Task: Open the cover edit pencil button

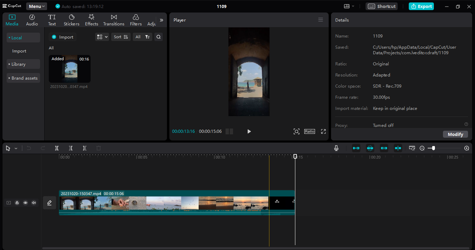Action: point(49,203)
